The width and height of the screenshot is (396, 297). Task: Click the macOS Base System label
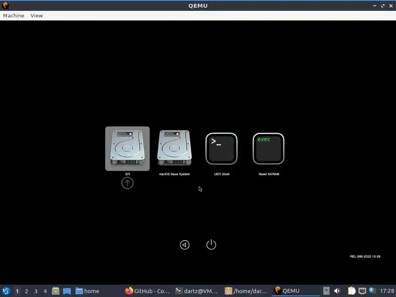174,174
